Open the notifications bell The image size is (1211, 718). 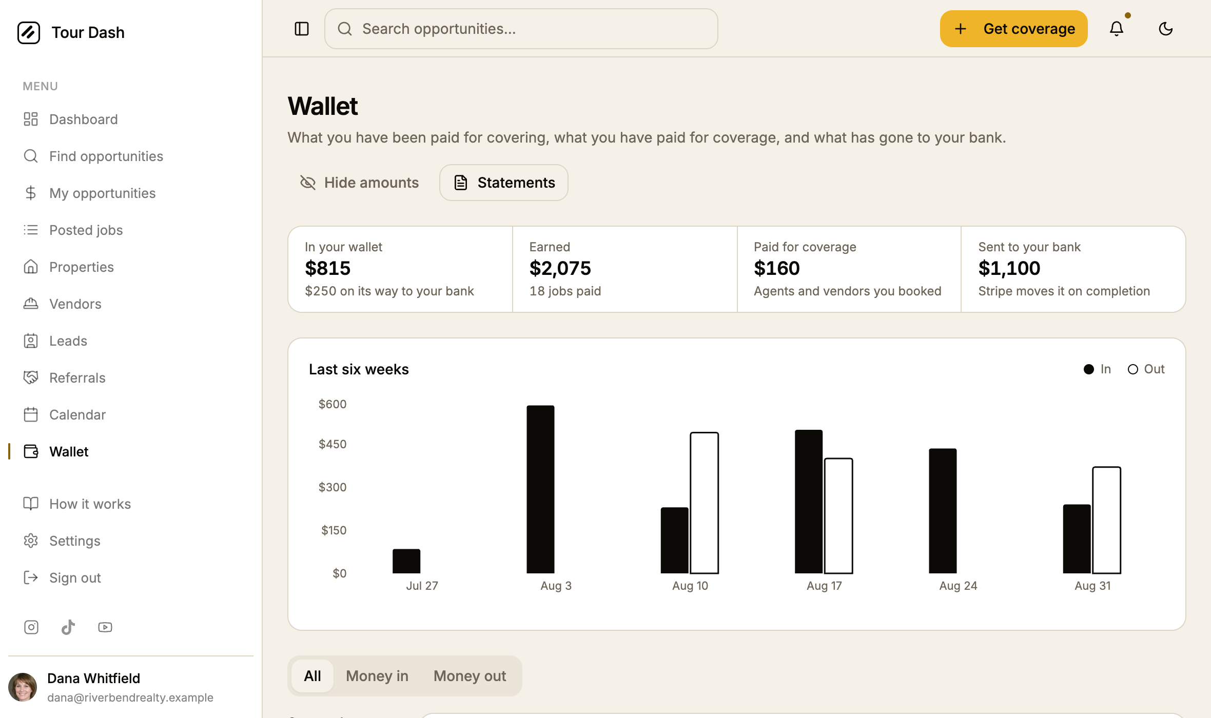(x=1117, y=29)
